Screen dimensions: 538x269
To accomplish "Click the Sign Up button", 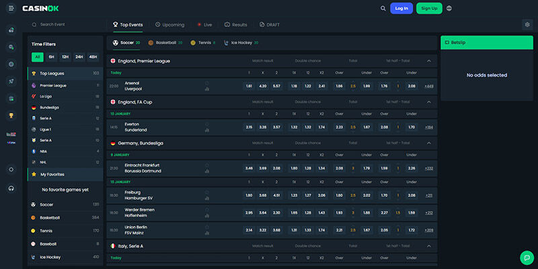I will click(429, 8).
